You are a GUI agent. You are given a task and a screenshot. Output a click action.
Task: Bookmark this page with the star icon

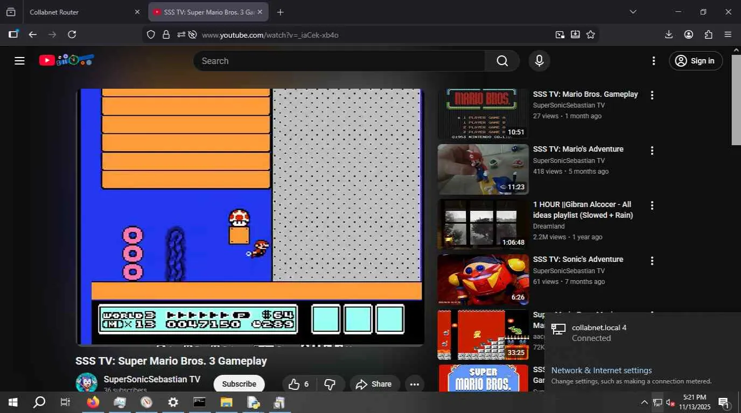pos(591,35)
